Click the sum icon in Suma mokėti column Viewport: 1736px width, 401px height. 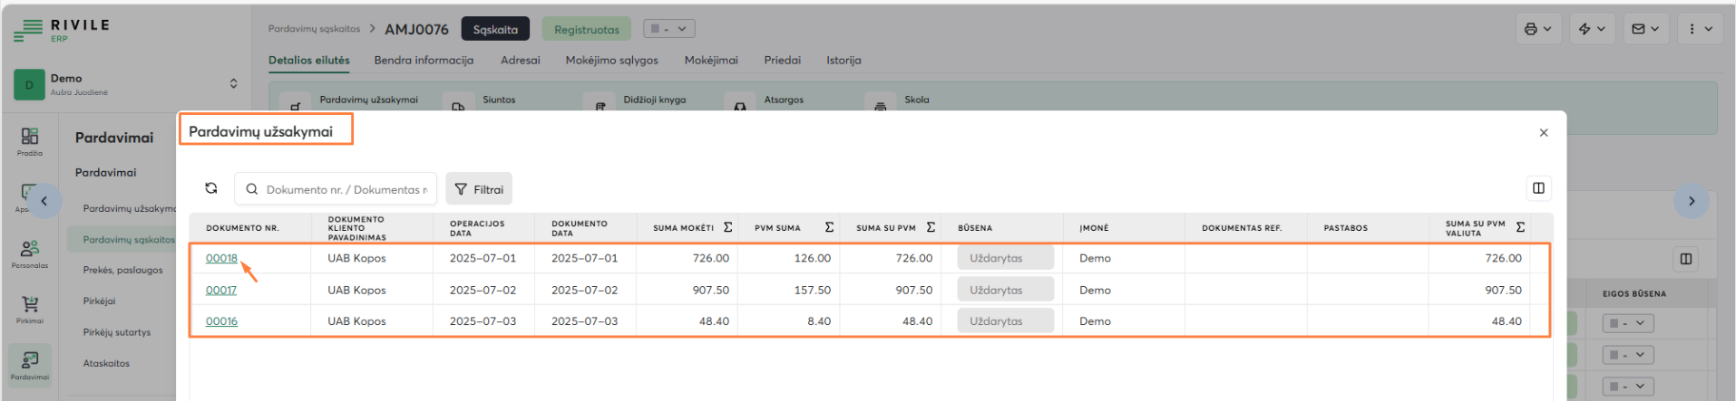[727, 227]
